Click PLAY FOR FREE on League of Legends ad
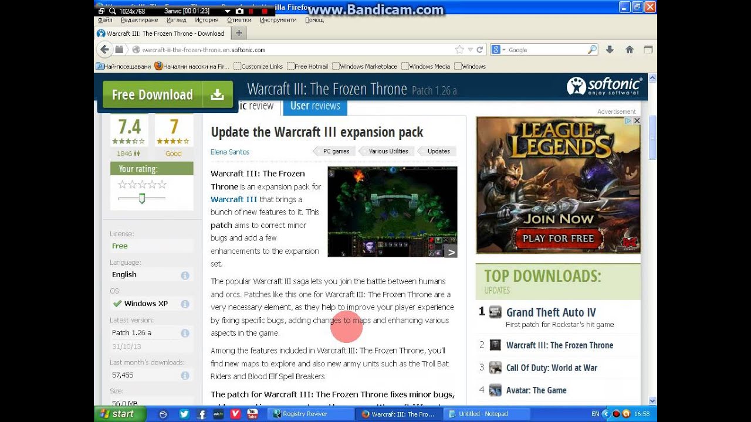 (x=558, y=239)
